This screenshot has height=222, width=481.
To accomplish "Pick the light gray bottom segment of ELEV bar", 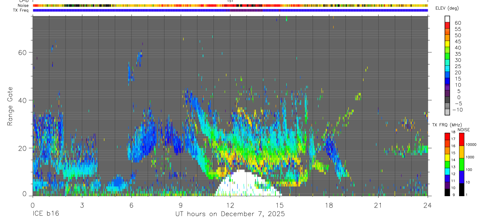I will coord(447,111).
